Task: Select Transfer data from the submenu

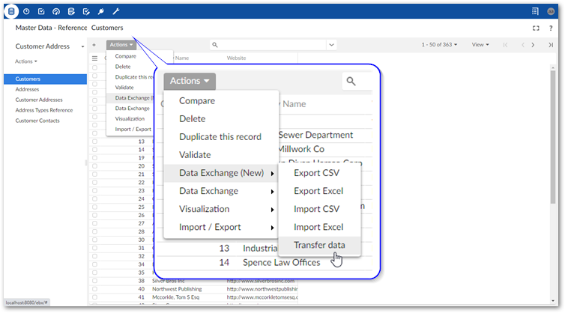Action: click(x=319, y=245)
